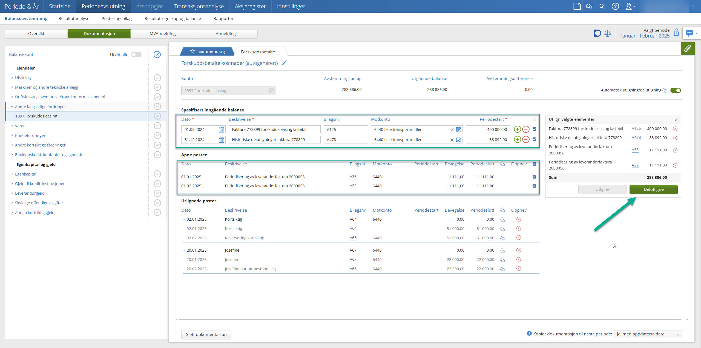The image size is (701, 348).
Task: Click the help question mark icon
Action: coord(615,6)
